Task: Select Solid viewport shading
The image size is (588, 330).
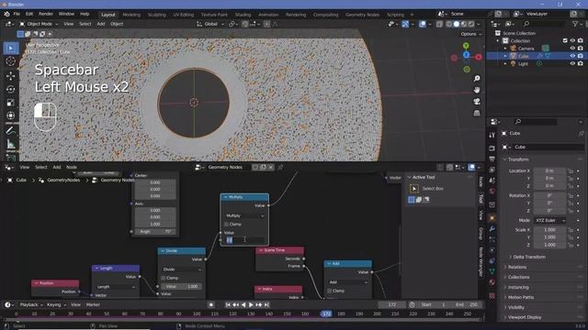Action: [457, 24]
